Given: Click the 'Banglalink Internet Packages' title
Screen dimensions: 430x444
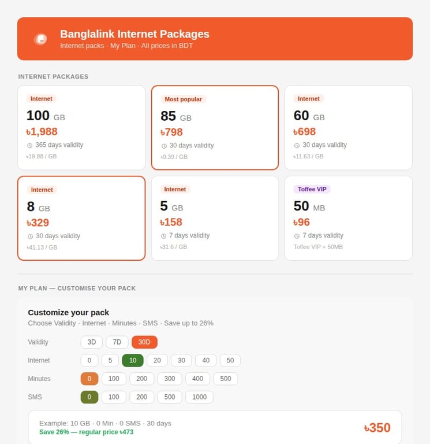Looking at the screenshot, I should coord(134,34).
